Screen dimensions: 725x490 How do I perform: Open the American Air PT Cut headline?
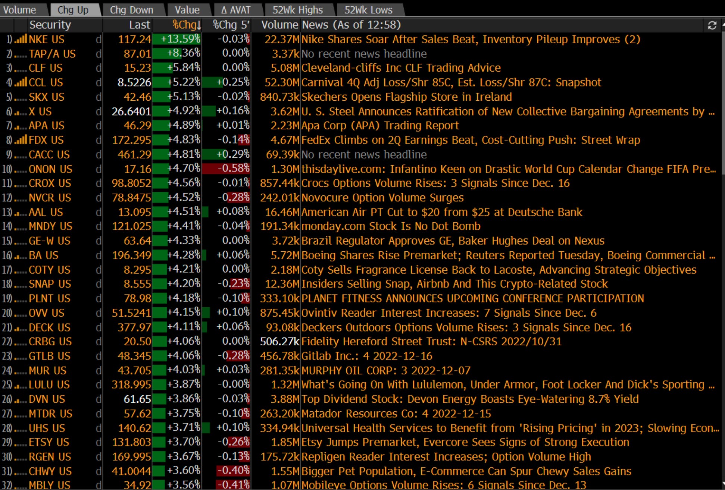441,212
